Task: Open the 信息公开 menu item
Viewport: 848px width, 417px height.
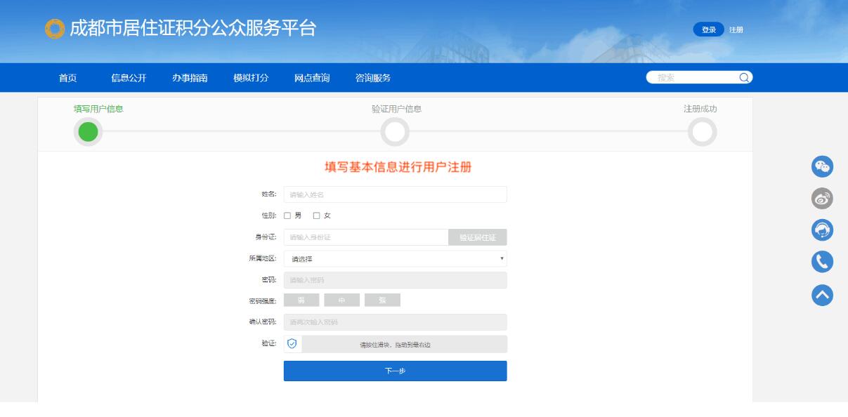Action: (129, 78)
